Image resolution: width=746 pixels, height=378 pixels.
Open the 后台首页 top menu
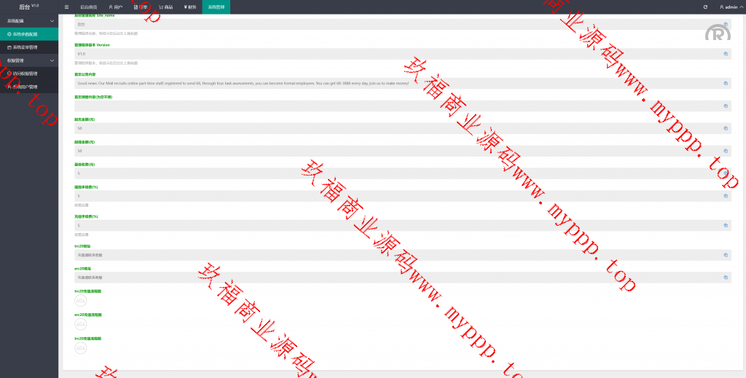point(88,7)
